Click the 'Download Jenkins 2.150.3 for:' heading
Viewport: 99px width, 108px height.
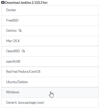point(26,3)
